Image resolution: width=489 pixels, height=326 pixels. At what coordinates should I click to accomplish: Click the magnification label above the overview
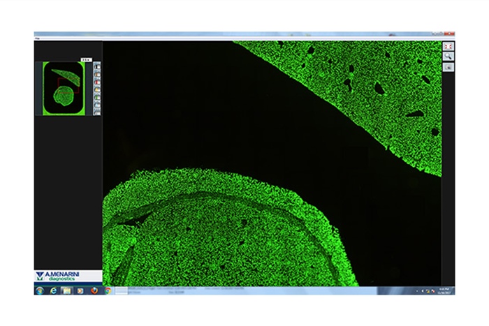86,60
